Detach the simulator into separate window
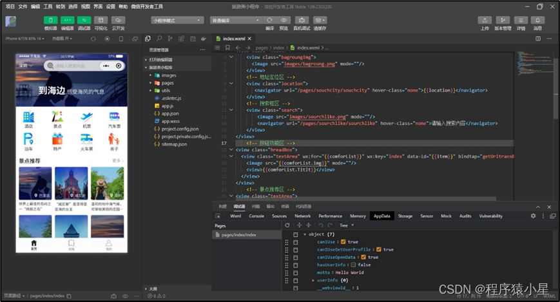This screenshot has height=302, width=560. (x=135, y=39)
